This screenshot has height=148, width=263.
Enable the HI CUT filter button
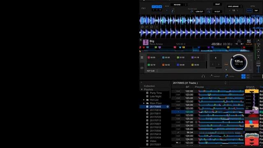[x=217, y=12]
